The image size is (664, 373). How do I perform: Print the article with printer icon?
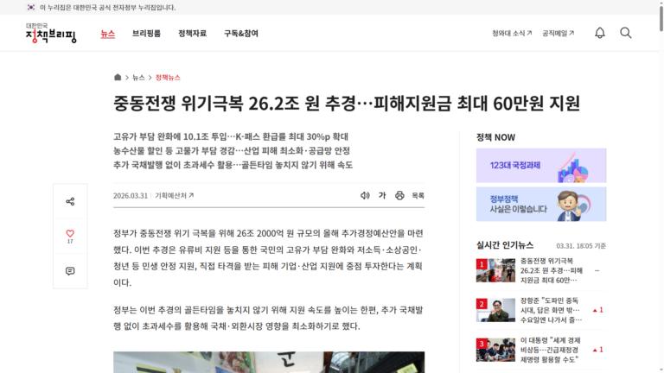[x=399, y=195]
